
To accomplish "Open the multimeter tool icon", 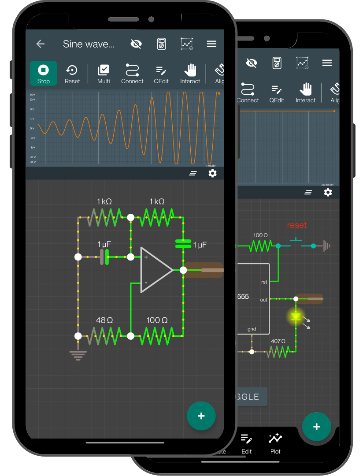I will (x=161, y=44).
